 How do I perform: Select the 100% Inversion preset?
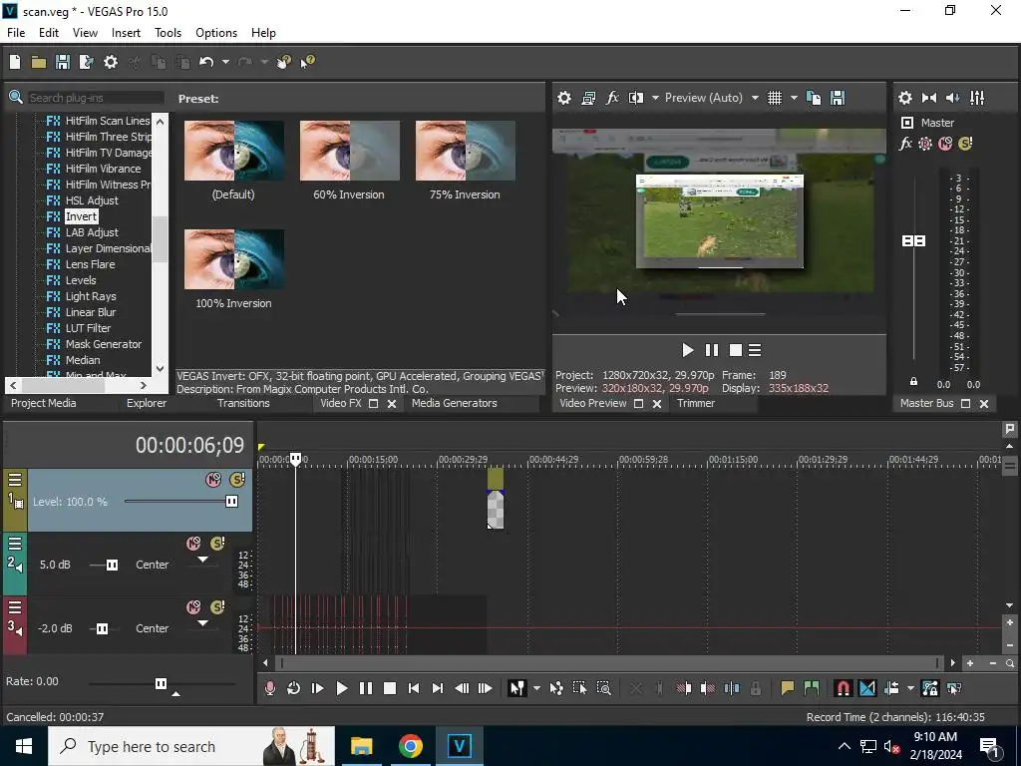233,269
